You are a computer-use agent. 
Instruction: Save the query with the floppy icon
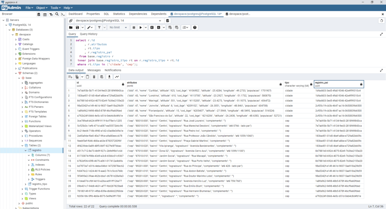pyautogui.click(x=77, y=27)
